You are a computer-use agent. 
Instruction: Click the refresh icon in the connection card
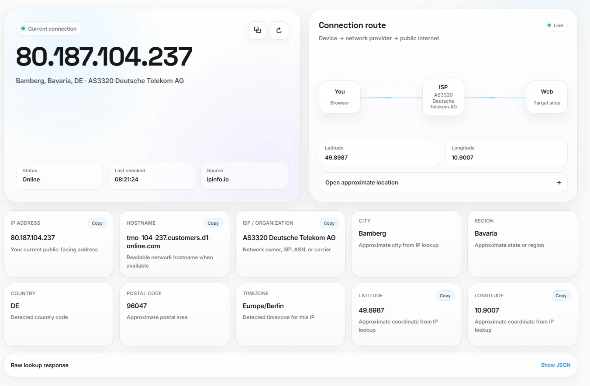(279, 30)
